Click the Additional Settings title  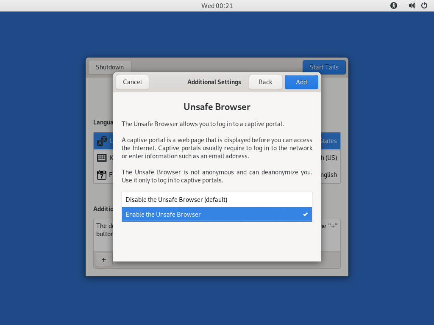click(214, 82)
